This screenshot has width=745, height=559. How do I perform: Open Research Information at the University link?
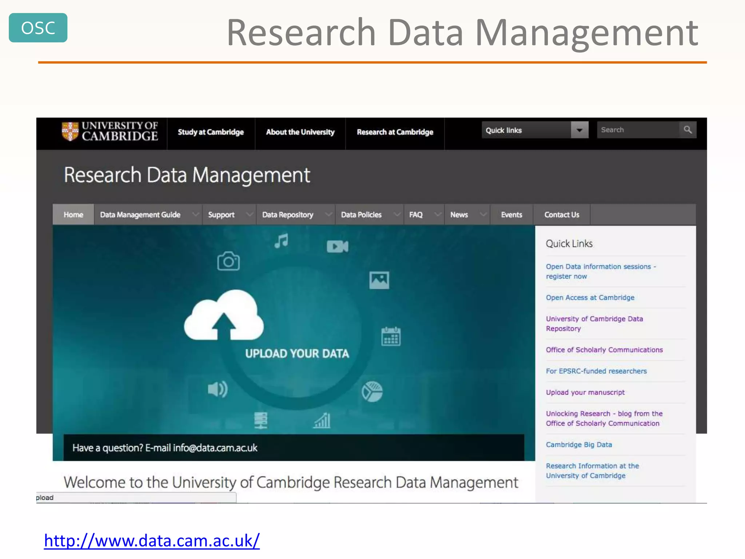(x=592, y=471)
